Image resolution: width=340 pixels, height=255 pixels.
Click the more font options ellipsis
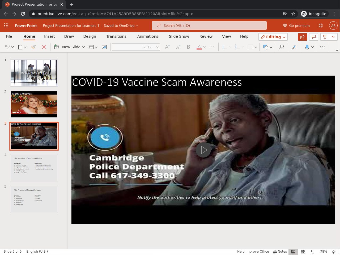[x=212, y=47]
